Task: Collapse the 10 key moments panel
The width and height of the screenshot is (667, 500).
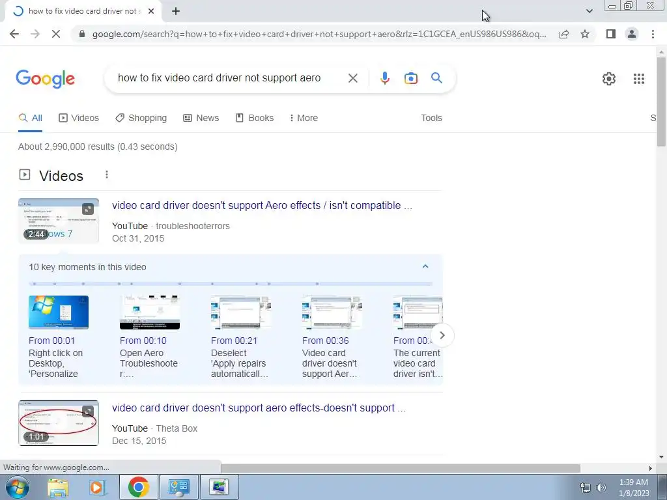Action: click(425, 266)
